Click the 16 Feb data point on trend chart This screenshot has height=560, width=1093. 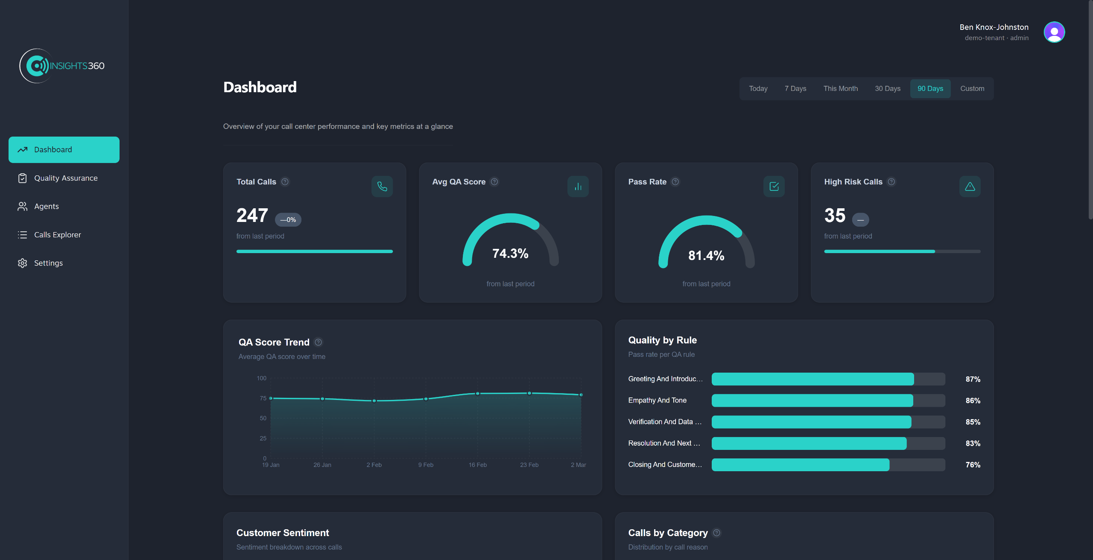coord(477,394)
